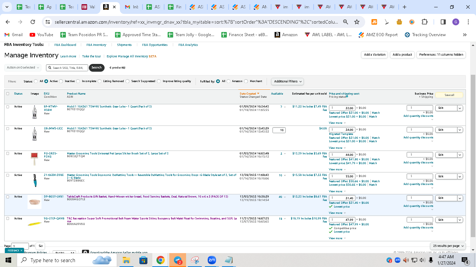Check the row for SKU DP-BOXY-LNR1
The height and width of the screenshot is (267, 476).
point(8,197)
